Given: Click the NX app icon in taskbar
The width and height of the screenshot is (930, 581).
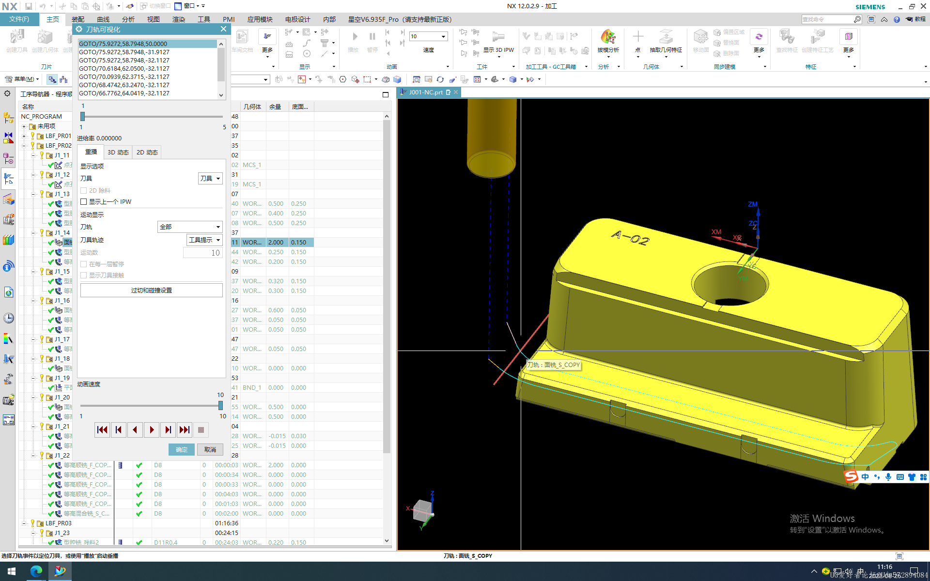Looking at the screenshot, I should (60, 571).
